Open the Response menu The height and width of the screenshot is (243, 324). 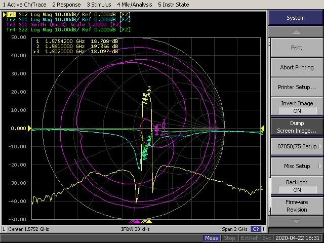click(x=66, y=5)
